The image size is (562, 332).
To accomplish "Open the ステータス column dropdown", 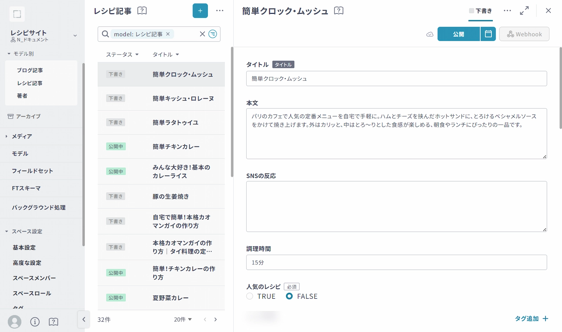I will point(122,54).
